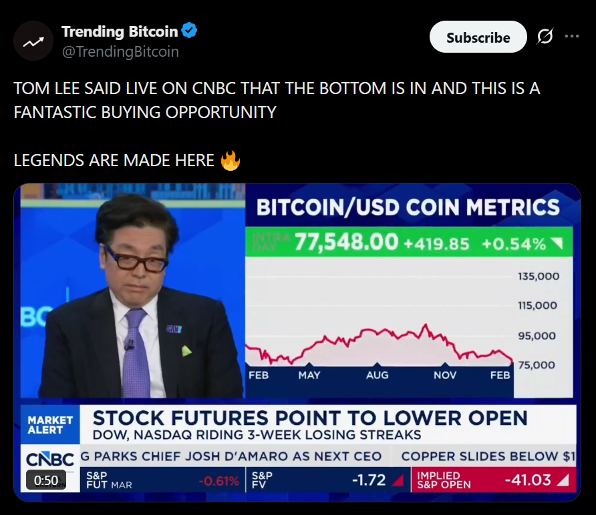Screen dimensions: 596x515
Task: Click the Trending Bitcoin display name
Action: coord(120,31)
